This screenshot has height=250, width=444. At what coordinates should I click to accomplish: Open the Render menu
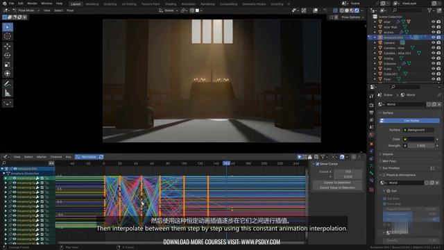(32, 3)
